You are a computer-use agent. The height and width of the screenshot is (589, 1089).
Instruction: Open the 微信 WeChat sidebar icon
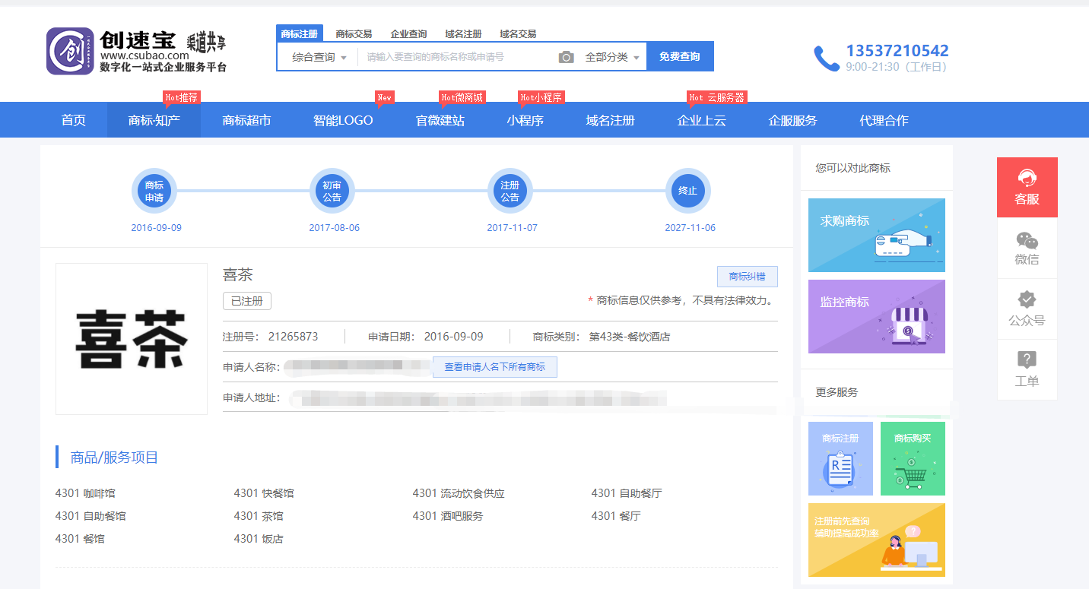[1027, 248]
